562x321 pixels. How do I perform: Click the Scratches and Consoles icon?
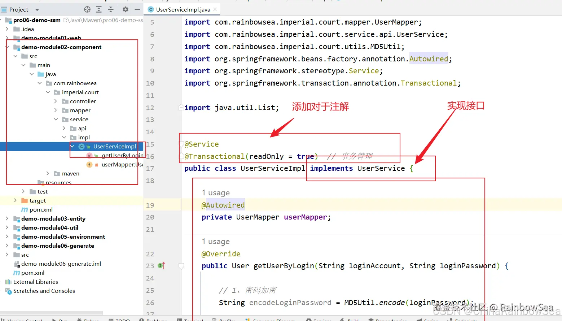(8, 291)
